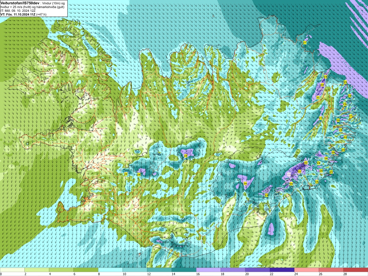
Task: Select the 'IT: Mið. 09. 10. 2024 12Z' line
Action: 18,11
